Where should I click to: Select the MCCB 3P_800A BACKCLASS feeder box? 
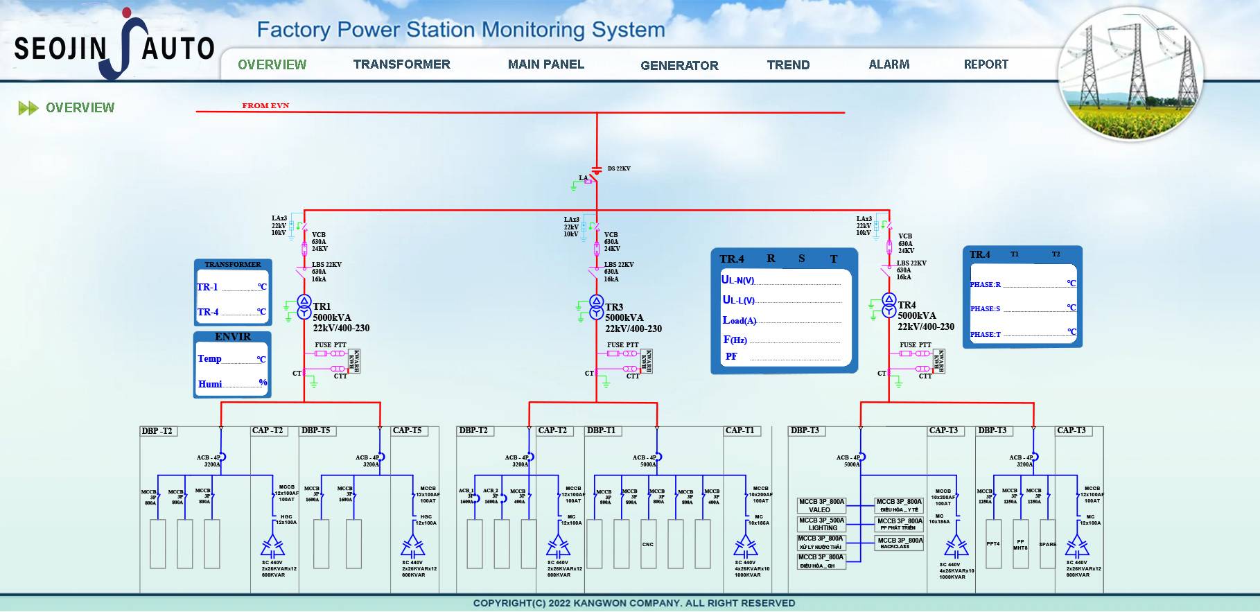pyautogui.click(x=900, y=543)
